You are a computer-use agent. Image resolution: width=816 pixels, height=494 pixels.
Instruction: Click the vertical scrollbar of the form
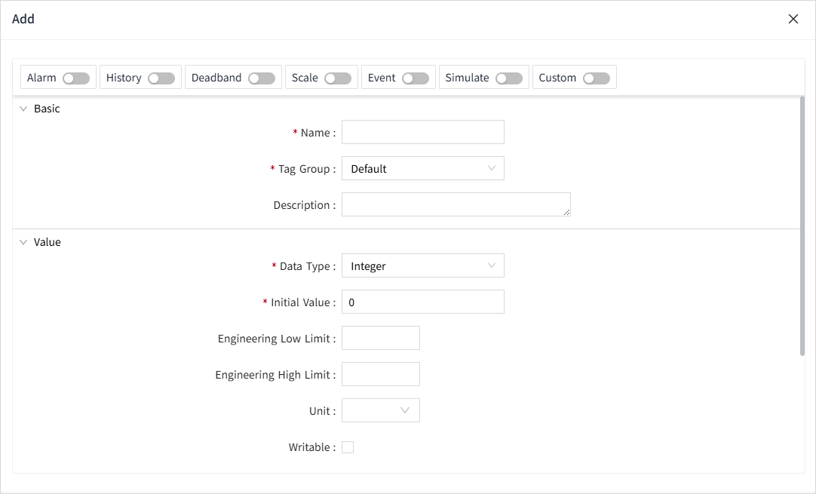(802, 226)
